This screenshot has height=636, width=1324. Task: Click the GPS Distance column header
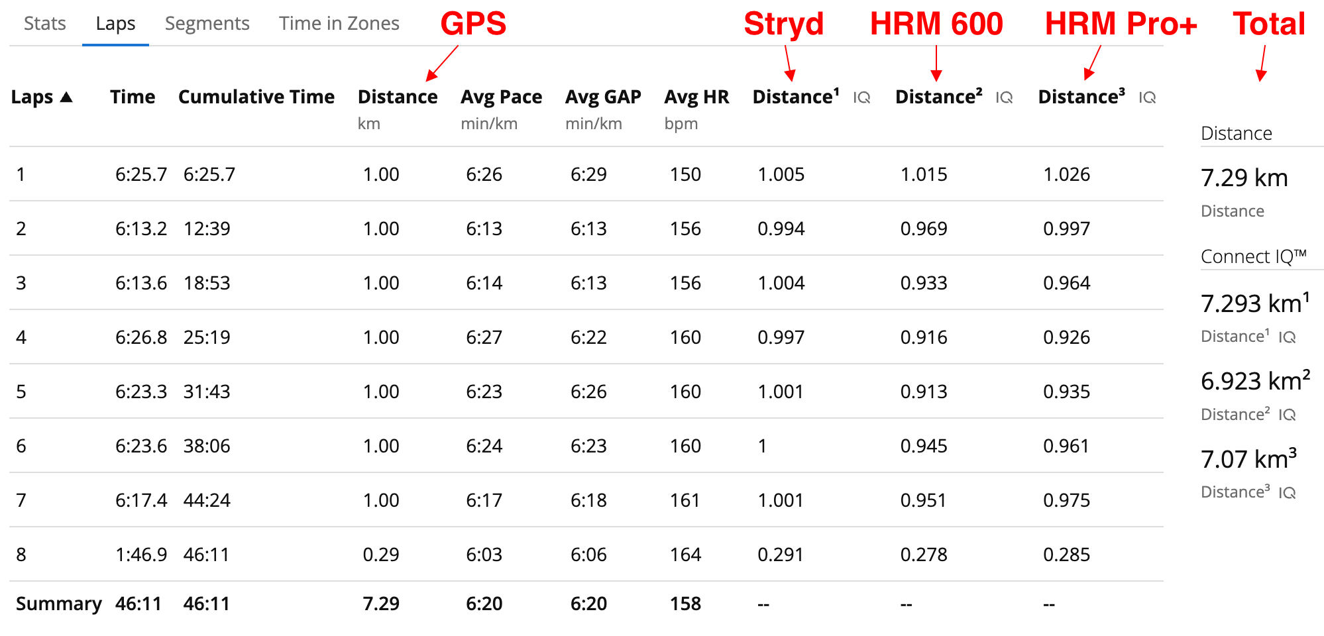coord(398,97)
